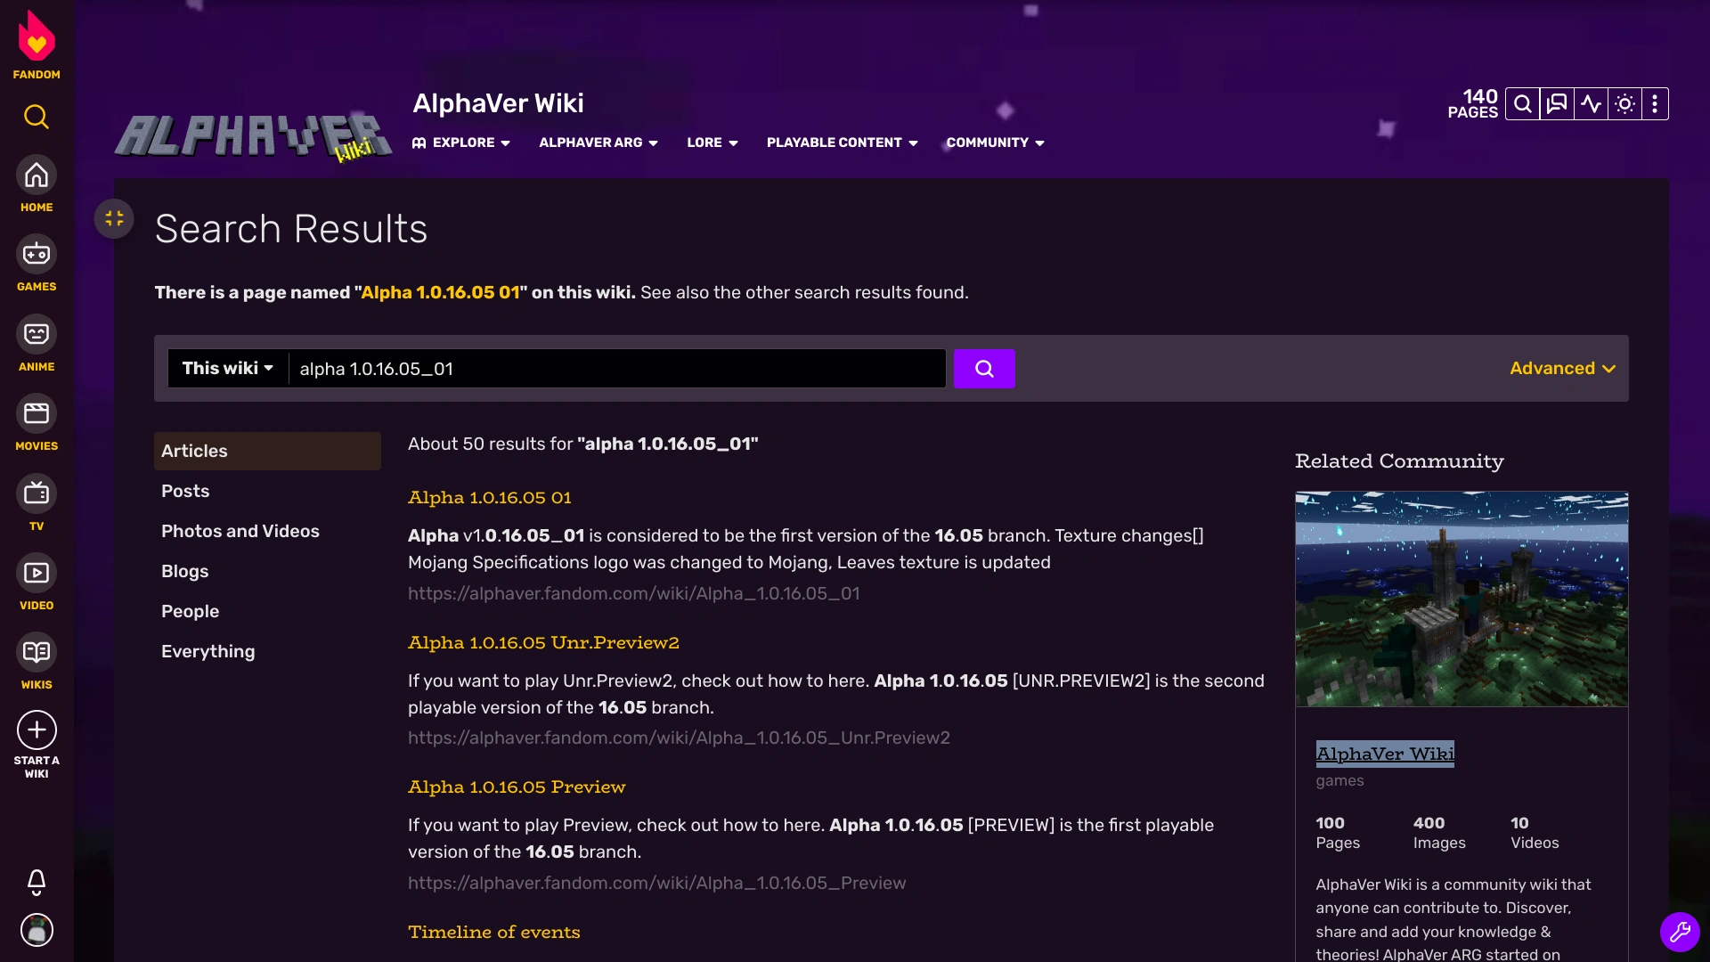Image resolution: width=1710 pixels, height=962 pixels.
Task: Click the Related Community wiki thumbnail image
Action: click(x=1461, y=599)
